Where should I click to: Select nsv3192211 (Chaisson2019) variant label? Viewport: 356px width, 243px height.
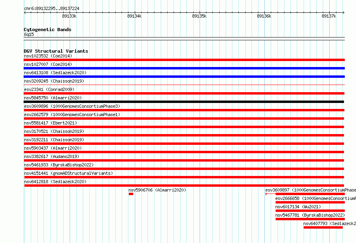[x=54, y=140]
